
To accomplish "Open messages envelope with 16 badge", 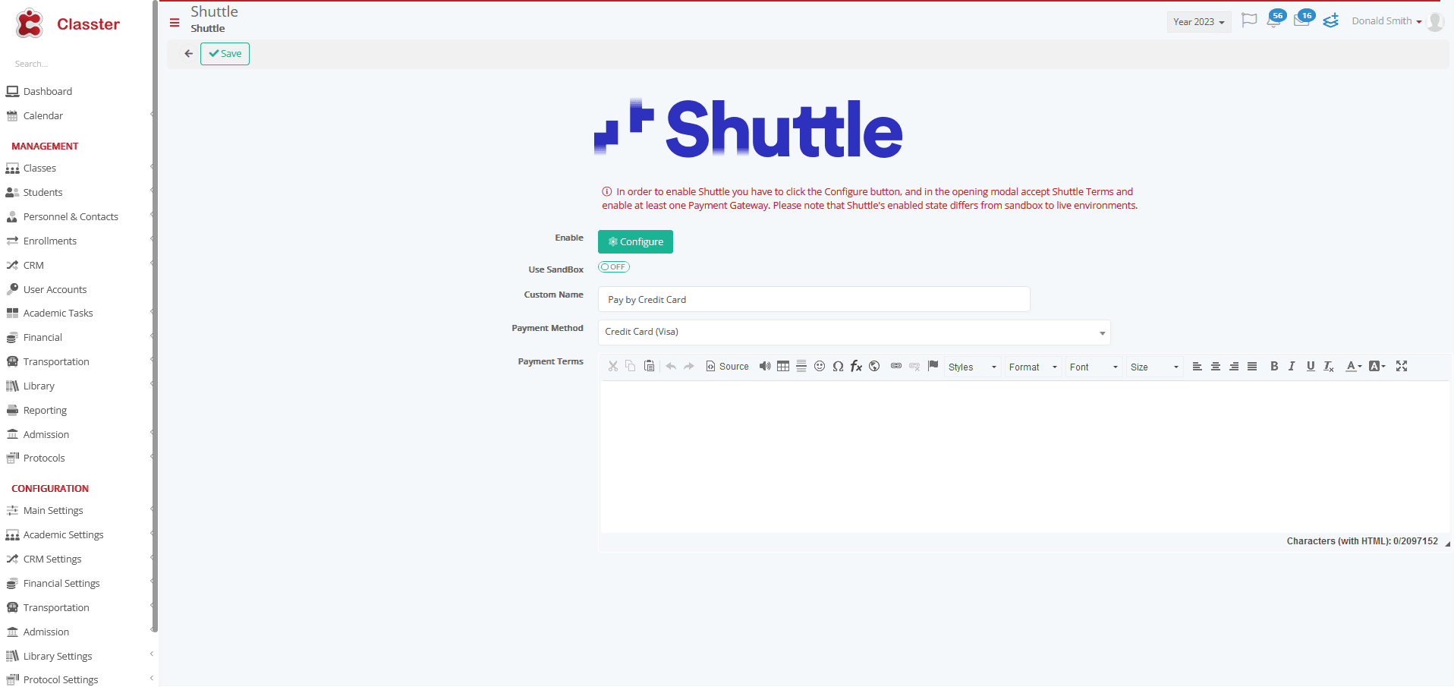I will point(1305,18).
